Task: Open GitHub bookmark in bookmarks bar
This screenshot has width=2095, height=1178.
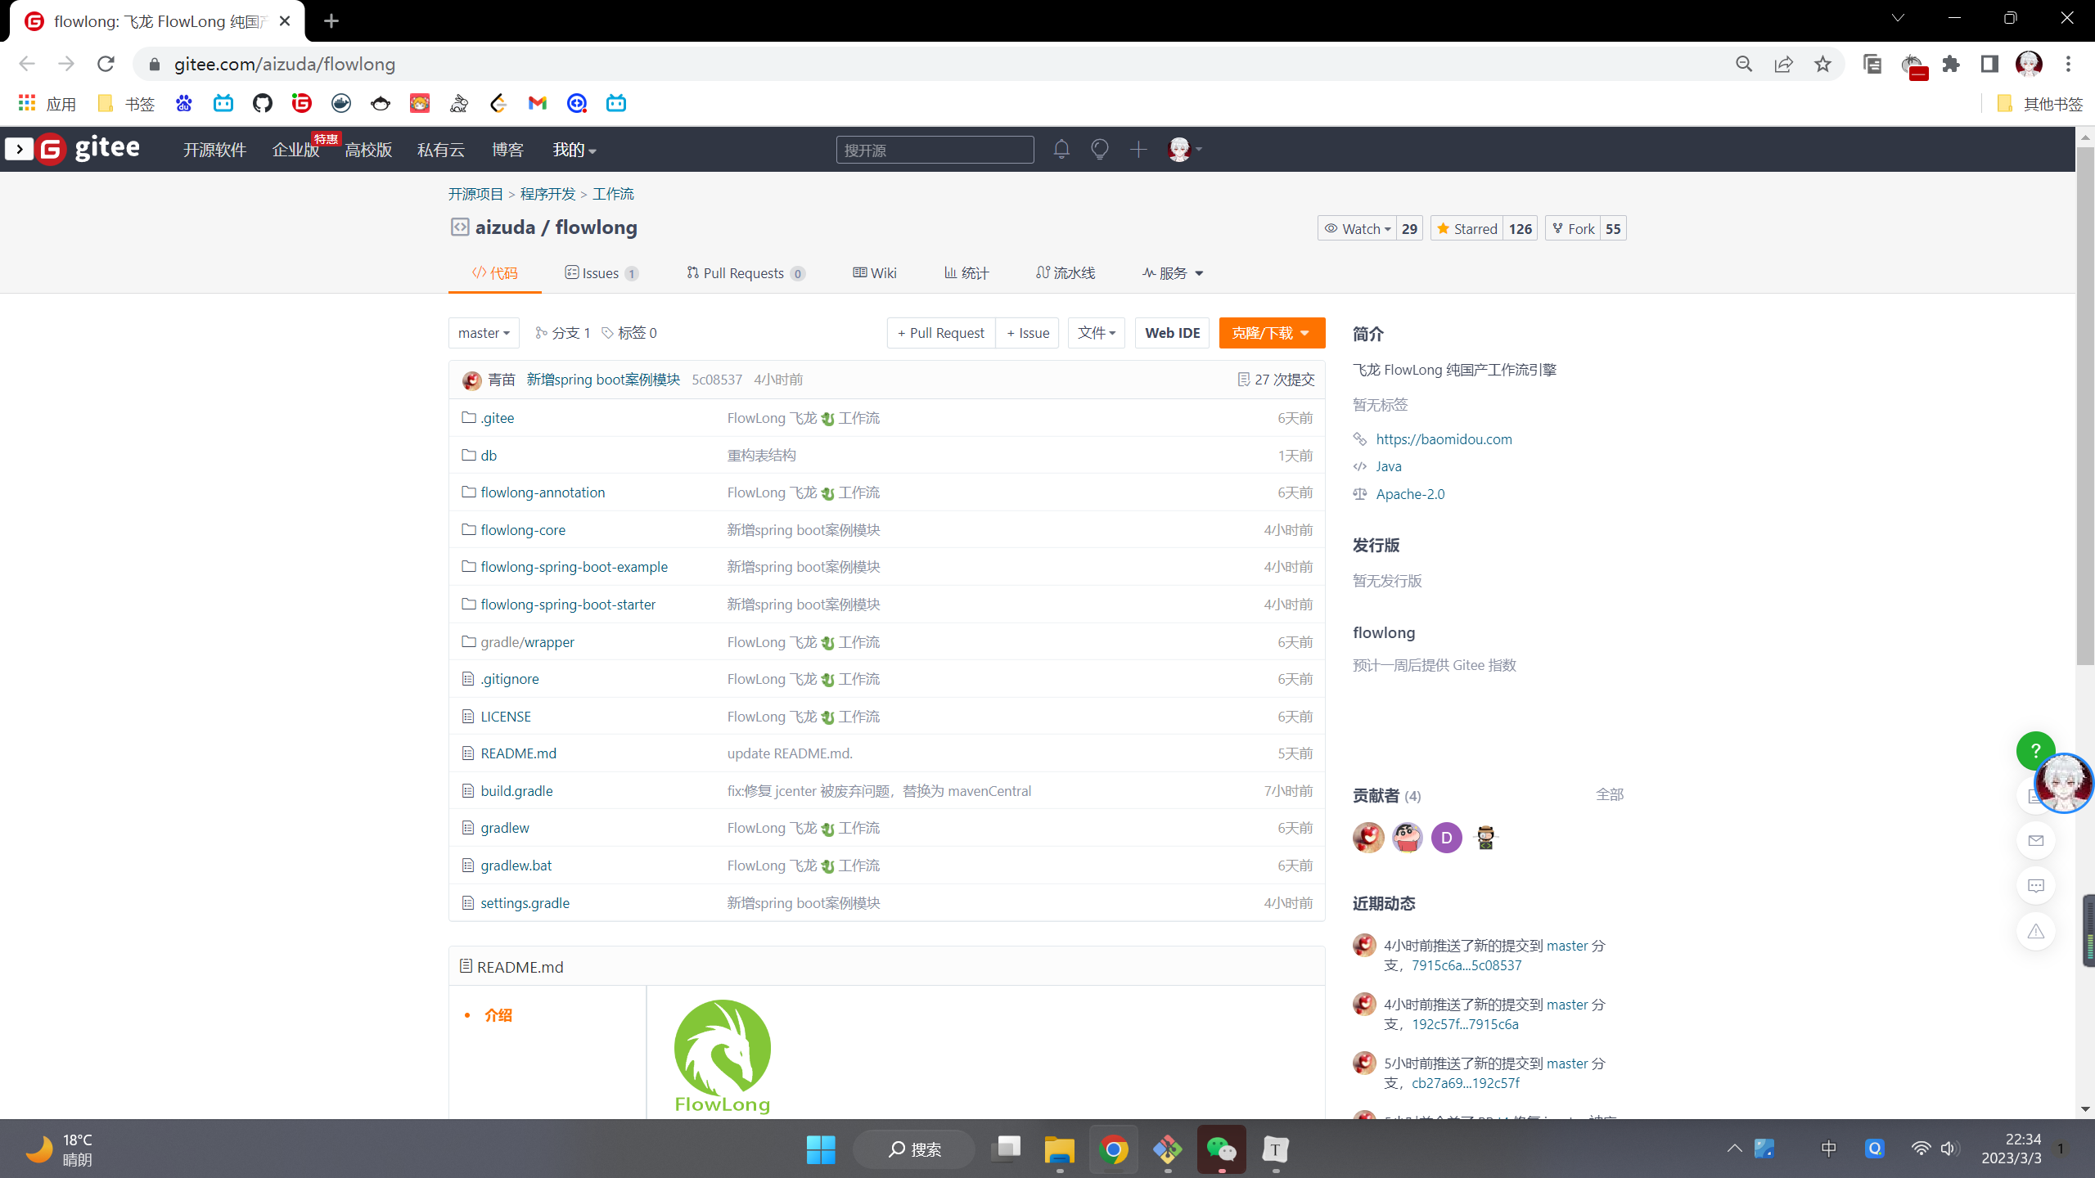Action: click(x=262, y=103)
